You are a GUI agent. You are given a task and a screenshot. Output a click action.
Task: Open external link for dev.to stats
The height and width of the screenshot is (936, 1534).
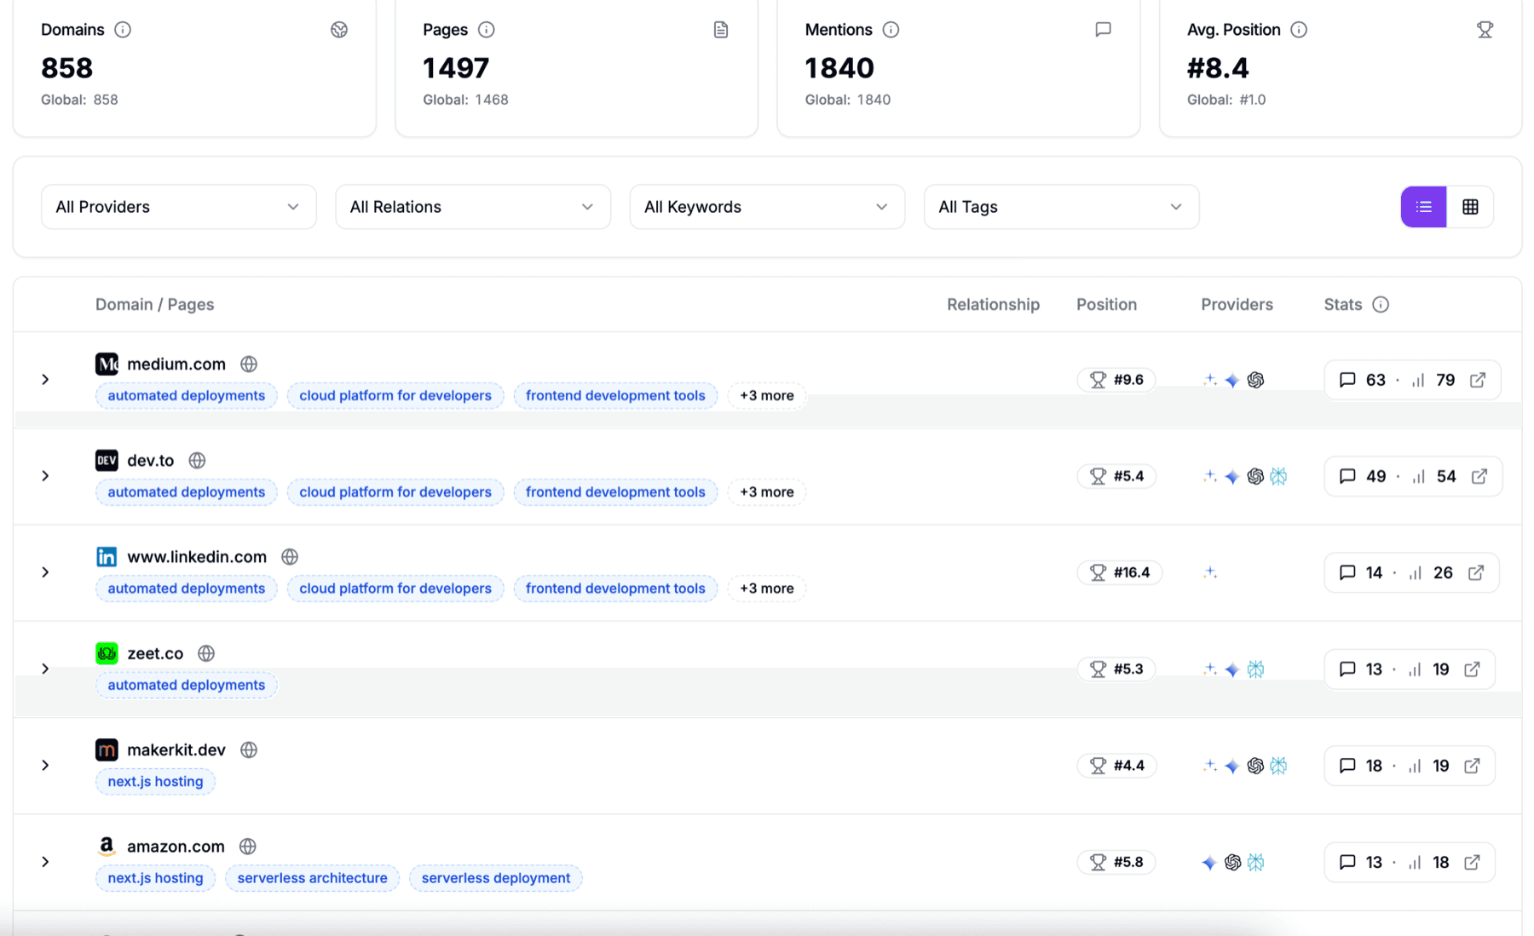coord(1479,476)
